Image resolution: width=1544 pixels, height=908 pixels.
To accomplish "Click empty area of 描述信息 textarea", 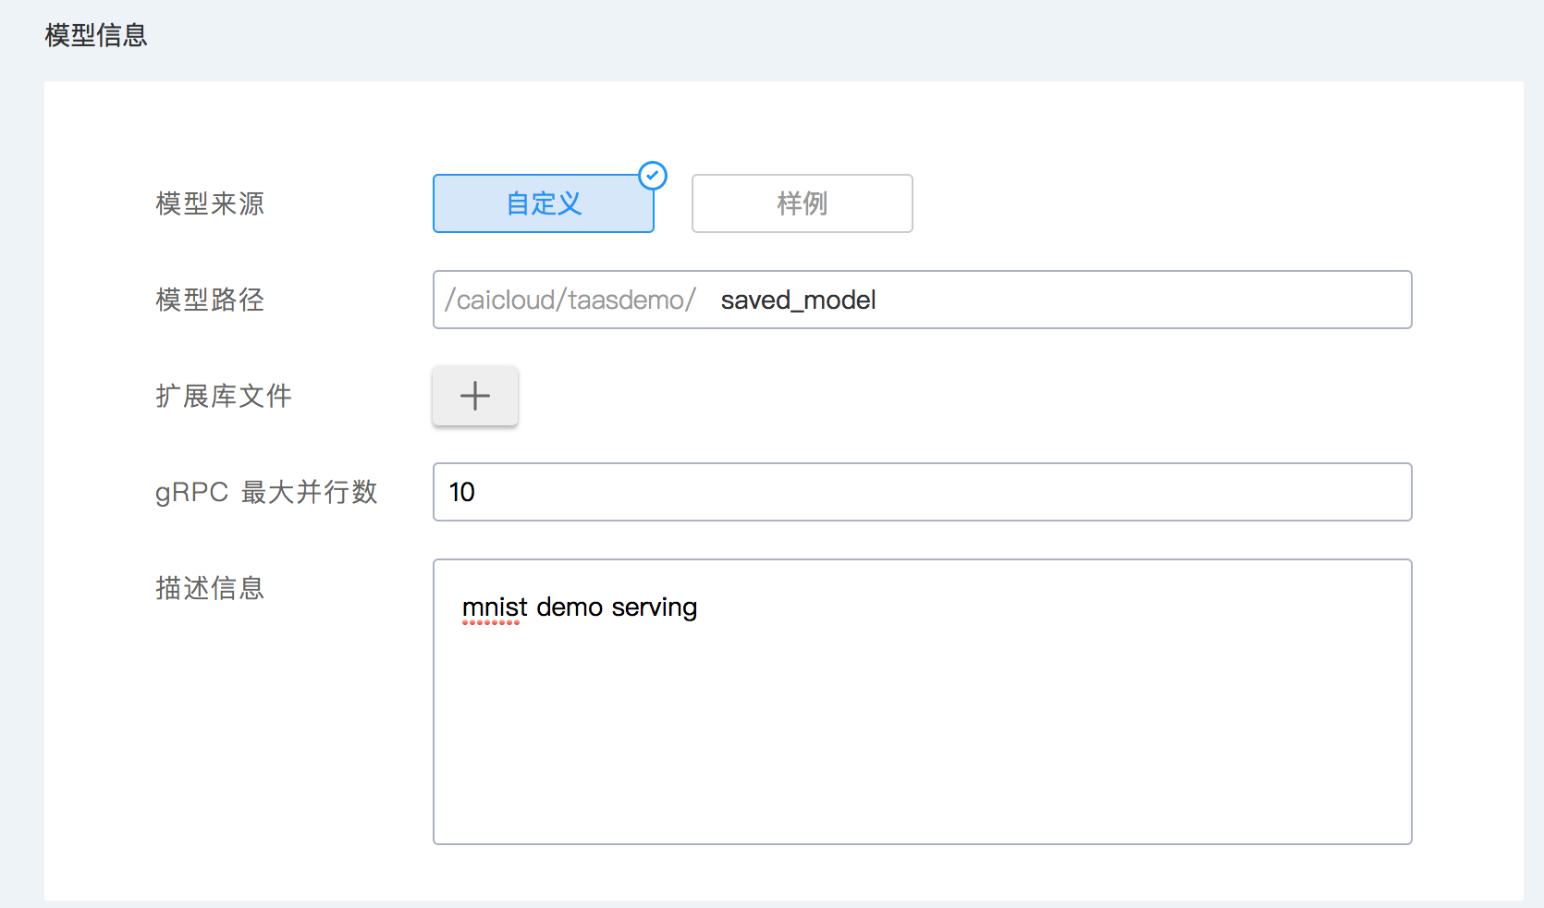I will (x=922, y=740).
